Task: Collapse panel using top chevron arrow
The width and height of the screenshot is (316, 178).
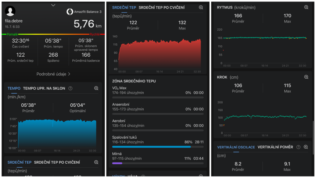Action: (53, 5)
